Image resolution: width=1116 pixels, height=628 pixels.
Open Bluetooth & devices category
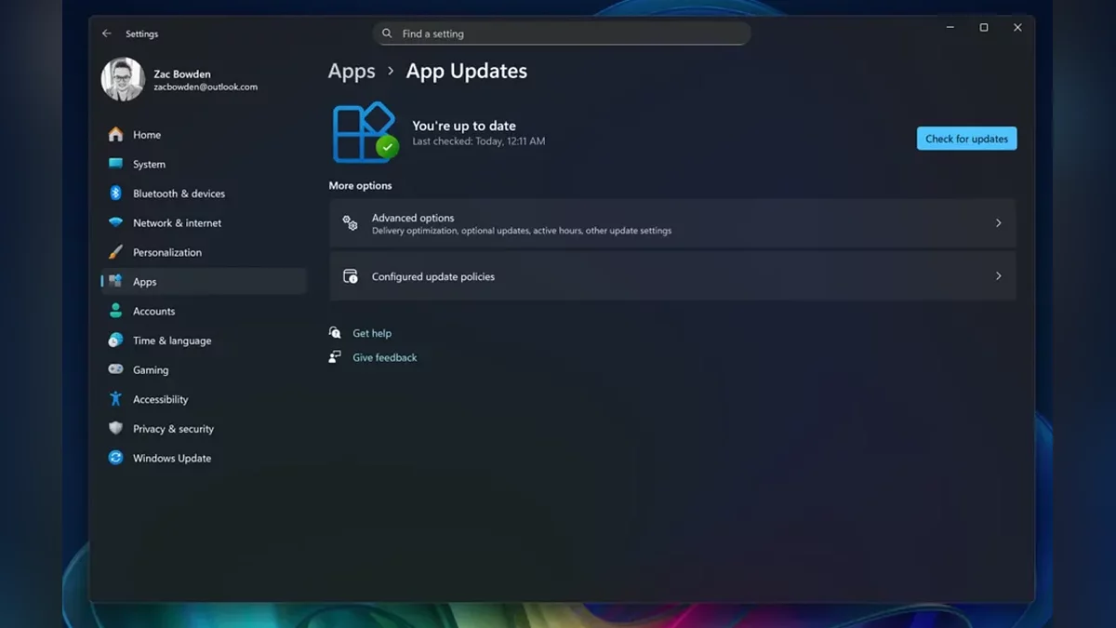click(x=204, y=194)
